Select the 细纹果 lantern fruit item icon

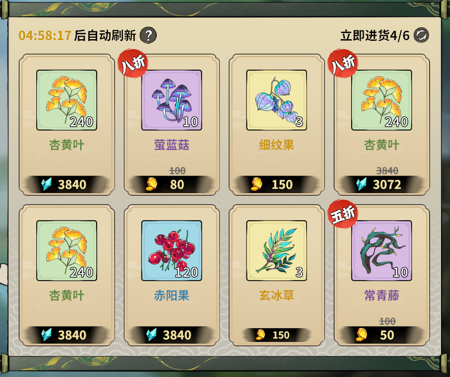click(277, 100)
